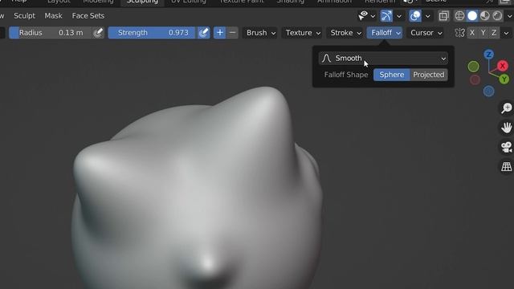Toggle radius pressure sensitivity pen icon
This screenshot has width=514, height=289.
click(98, 33)
